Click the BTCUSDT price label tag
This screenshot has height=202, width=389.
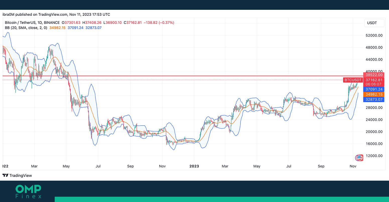click(353, 80)
